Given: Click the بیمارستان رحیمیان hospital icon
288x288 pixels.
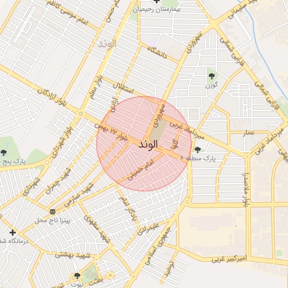Looking at the screenshot, I should coord(156,1).
